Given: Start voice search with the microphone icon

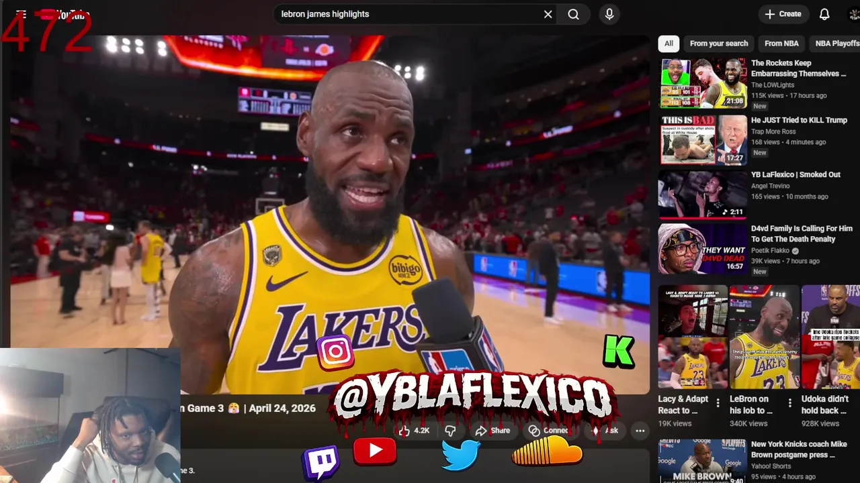Looking at the screenshot, I should coord(609,14).
